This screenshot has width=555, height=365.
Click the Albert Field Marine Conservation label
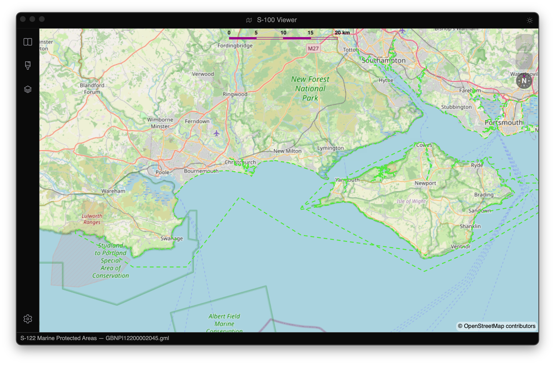click(x=224, y=323)
